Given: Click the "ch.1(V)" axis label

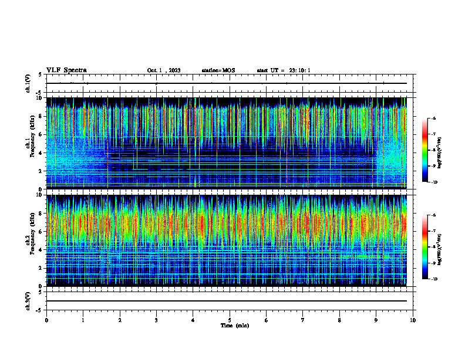Looking at the screenshot, I should pos(28,83).
